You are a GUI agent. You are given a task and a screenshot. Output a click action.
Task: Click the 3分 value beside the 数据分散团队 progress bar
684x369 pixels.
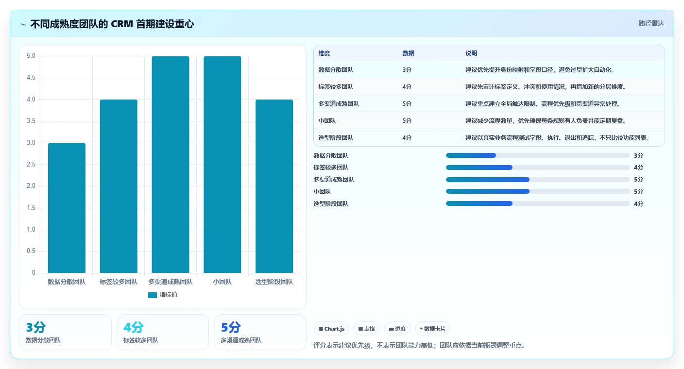click(638, 155)
